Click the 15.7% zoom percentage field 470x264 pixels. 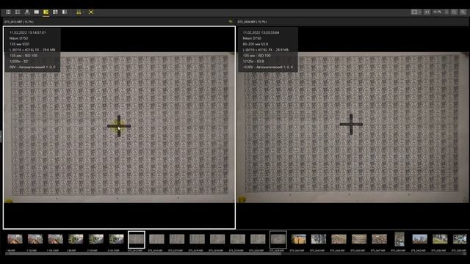click(438, 12)
